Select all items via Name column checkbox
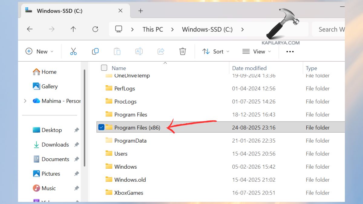 pos(104,68)
